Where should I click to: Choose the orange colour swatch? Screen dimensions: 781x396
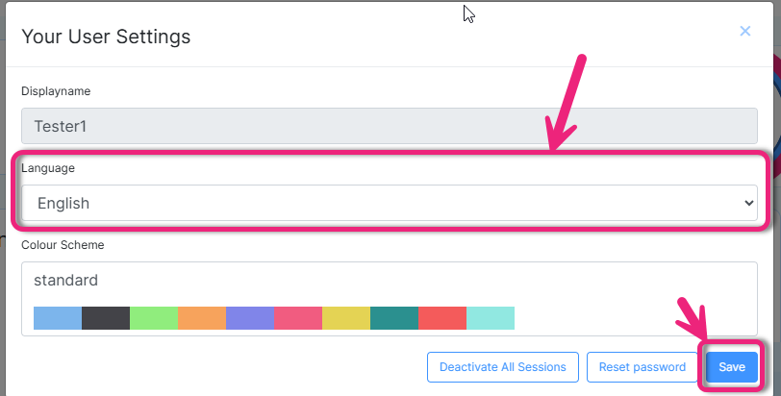click(x=202, y=318)
